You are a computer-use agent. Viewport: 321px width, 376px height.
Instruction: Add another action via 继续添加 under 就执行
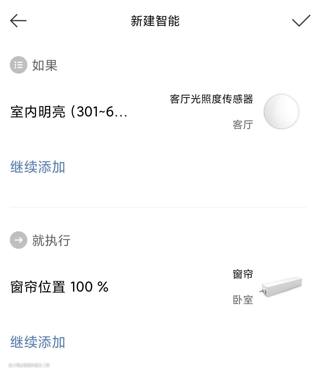[38, 342]
